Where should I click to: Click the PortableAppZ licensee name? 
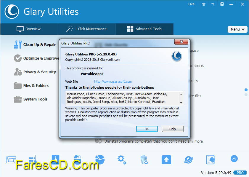click(92, 74)
